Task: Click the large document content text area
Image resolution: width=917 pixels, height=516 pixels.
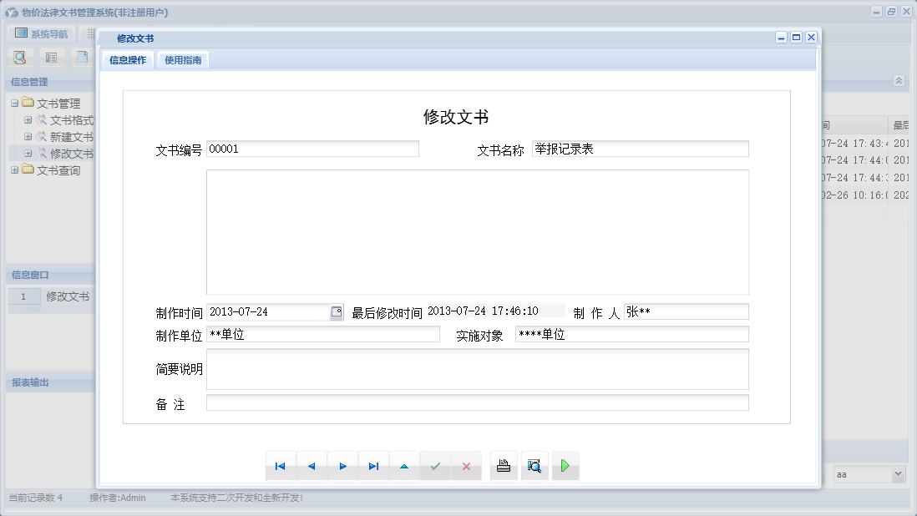Action: [478, 232]
